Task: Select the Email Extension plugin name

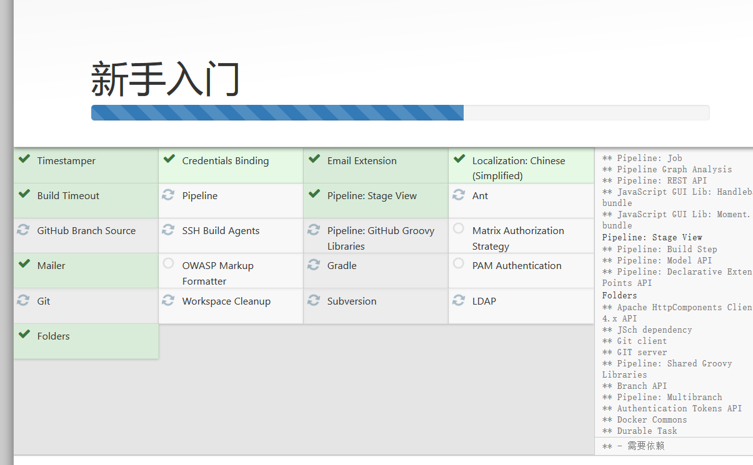Action: (x=362, y=161)
